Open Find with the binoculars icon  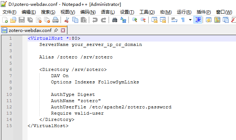[115, 20]
